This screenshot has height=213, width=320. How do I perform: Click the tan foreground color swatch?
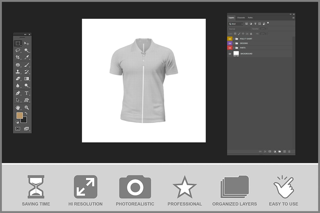pos(19,115)
